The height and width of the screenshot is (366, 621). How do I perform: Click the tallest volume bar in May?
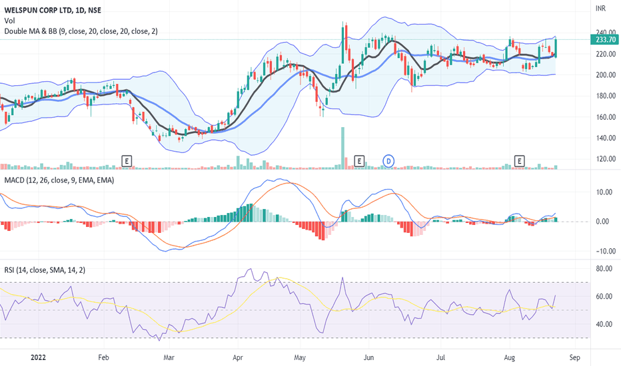click(x=342, y=148)
